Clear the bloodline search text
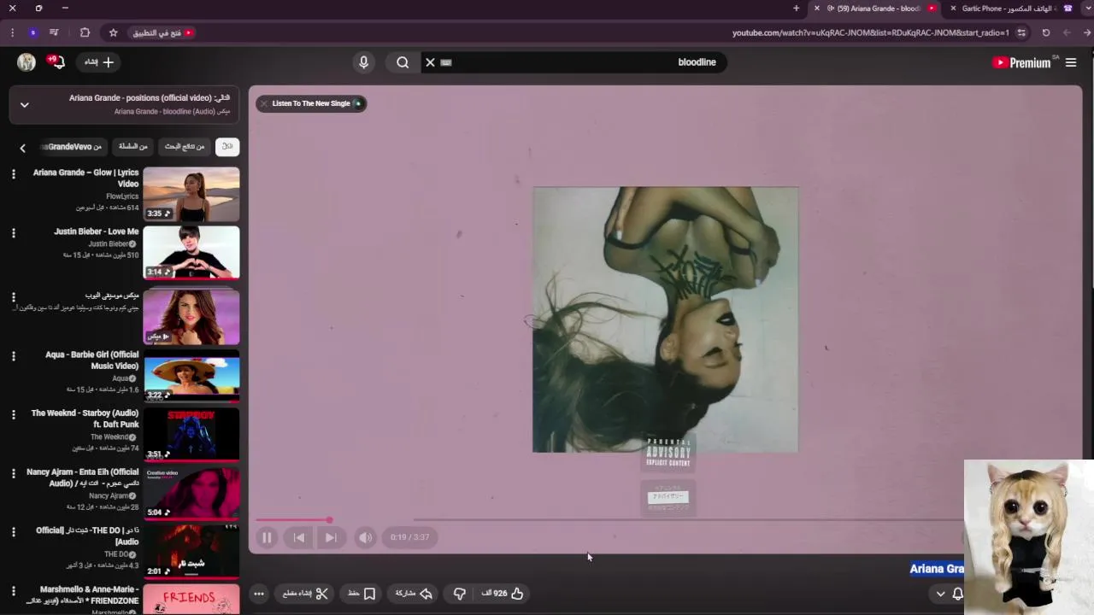Screen dimensions: 1094x615 pos(430,62)
